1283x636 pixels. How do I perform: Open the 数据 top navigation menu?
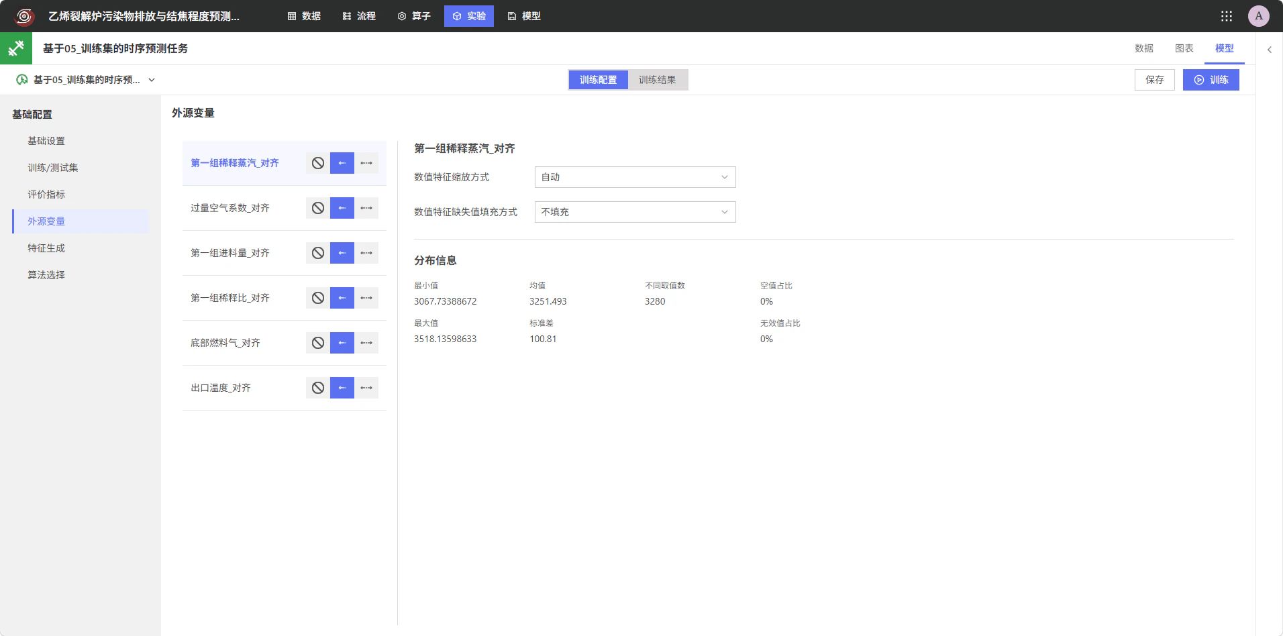[304, 16]
